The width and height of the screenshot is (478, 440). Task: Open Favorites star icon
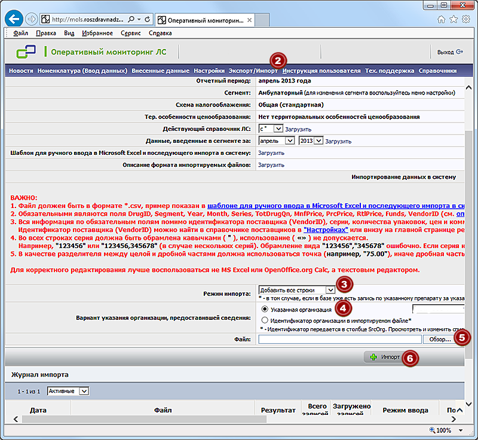[454, 20]
